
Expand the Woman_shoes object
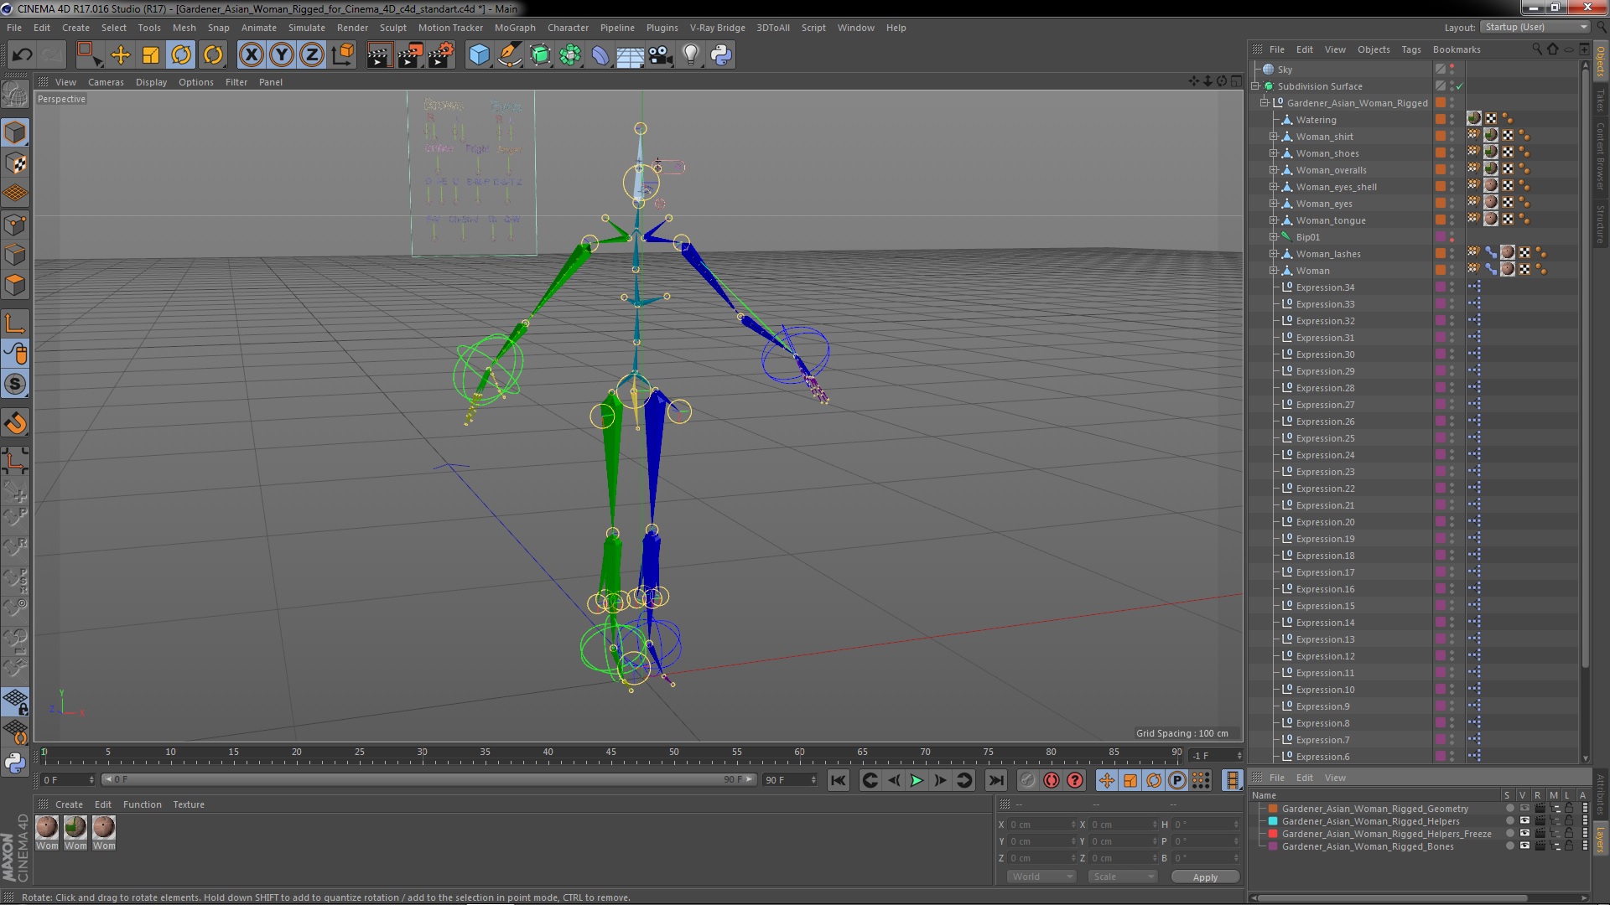click(1274, 153)
